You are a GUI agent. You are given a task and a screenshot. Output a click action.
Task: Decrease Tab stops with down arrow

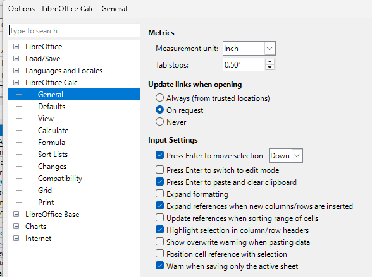[270, 68]
